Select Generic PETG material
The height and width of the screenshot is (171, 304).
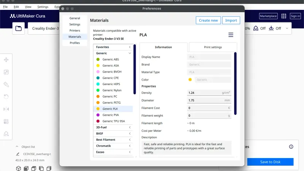click(x=113, y=103)
